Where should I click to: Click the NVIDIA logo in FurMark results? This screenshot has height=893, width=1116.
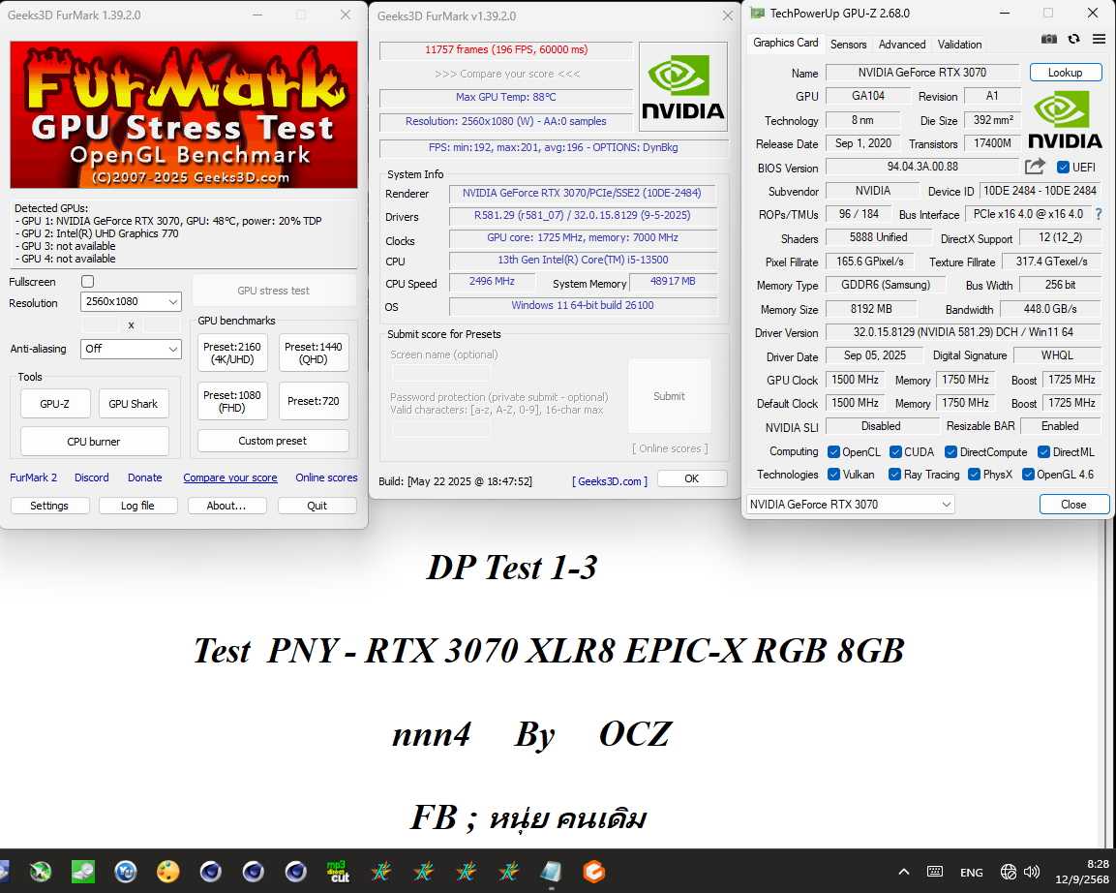(x=682, y=86)
